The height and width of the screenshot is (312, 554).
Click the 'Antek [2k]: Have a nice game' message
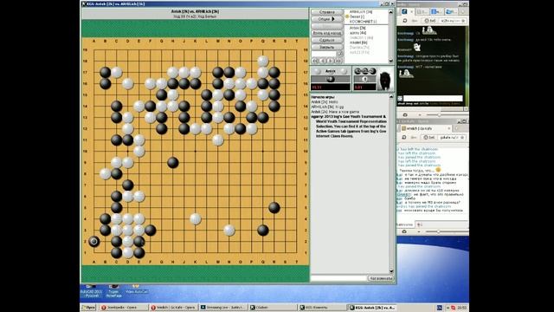[335, 112]
